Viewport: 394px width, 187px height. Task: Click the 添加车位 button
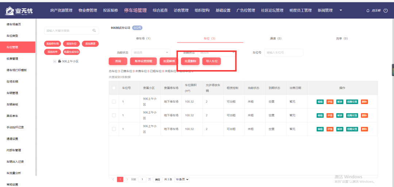click(72, 44)
